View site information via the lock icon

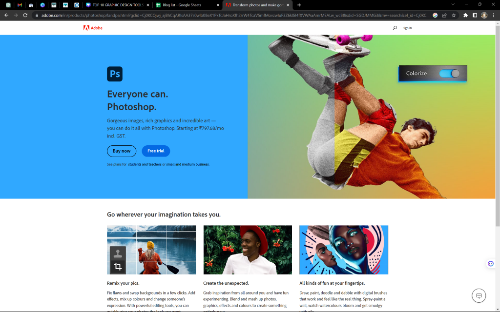(37, 15)
